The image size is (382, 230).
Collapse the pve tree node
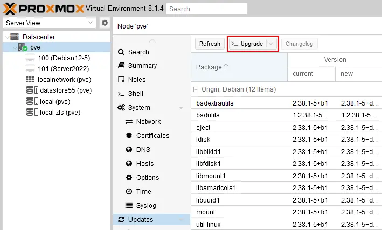click(15, 47)
